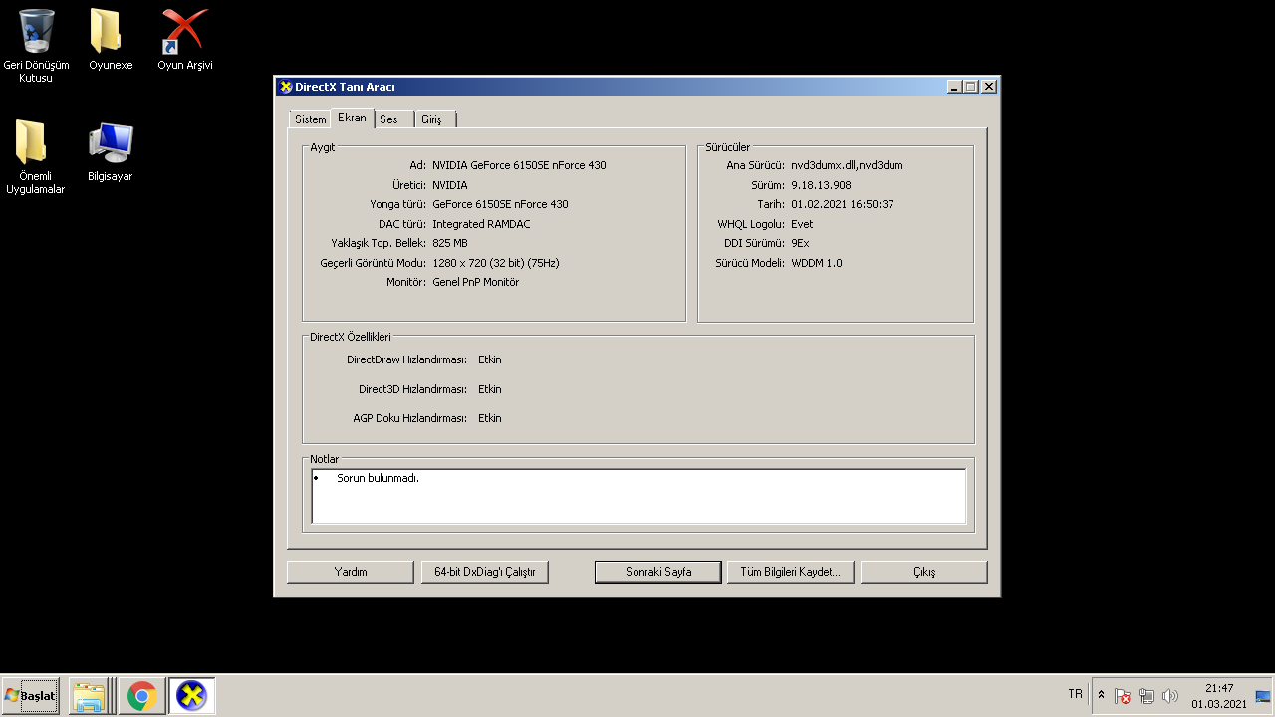1275x717 pixels.
Task: Click the DDI Sürümü value "9Ex"
Action: [800, 243]
